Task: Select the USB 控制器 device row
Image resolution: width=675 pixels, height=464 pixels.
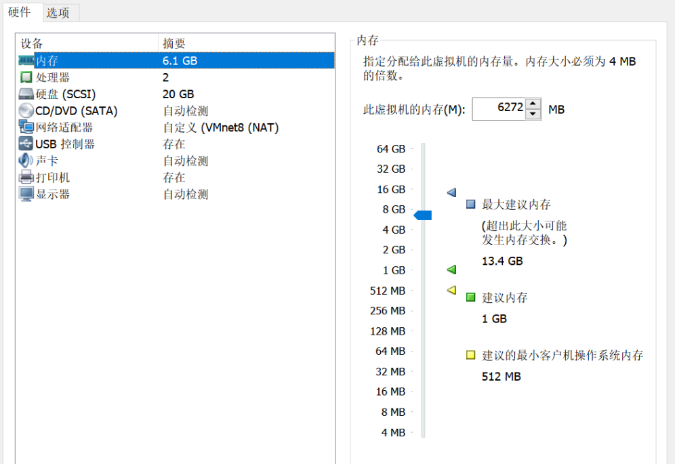Action: pos(176,144)
